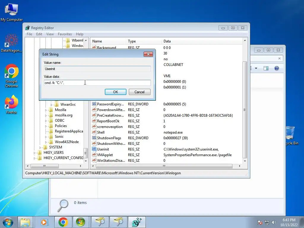Toggle preview pane icon in background window
The width and height of the screenshot is (304, 228).
click(x=266, y=68)
